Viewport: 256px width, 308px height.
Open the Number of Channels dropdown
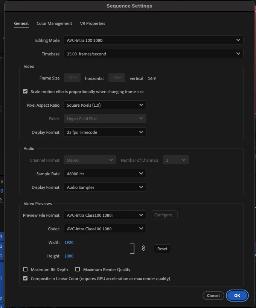coord(176,160)
